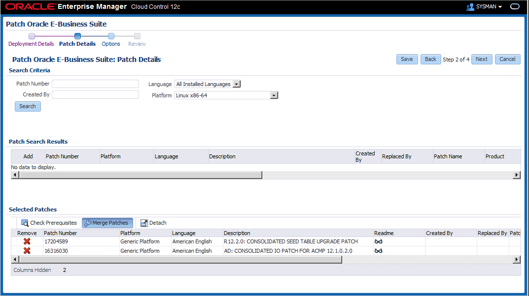
Task: Jump to the Options step
Action: click(111, 44)
